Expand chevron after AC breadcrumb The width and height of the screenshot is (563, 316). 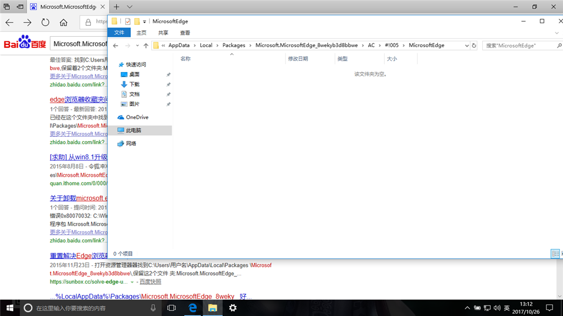click(x=379, y=45)
